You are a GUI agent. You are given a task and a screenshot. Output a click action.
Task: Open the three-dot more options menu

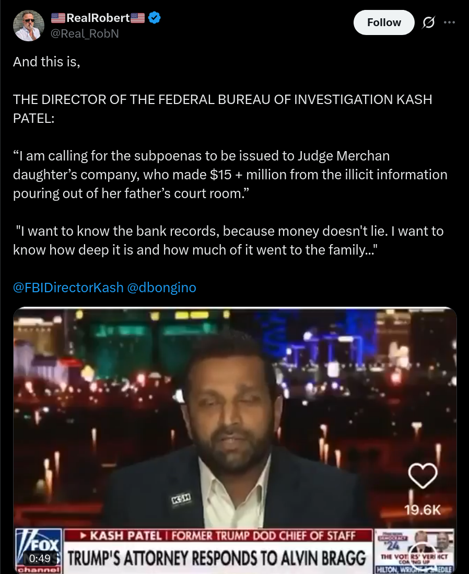pyautogui.click(x=449, y=22)
